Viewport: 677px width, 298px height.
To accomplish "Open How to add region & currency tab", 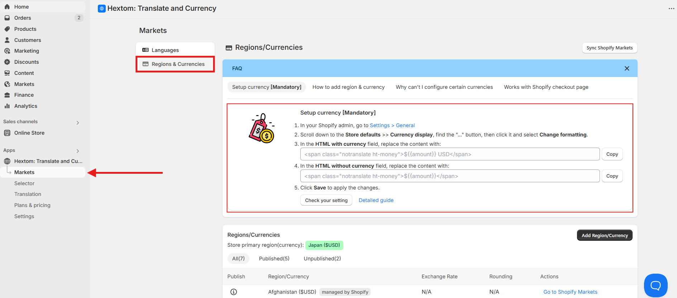I will click(x=348, y=87).
